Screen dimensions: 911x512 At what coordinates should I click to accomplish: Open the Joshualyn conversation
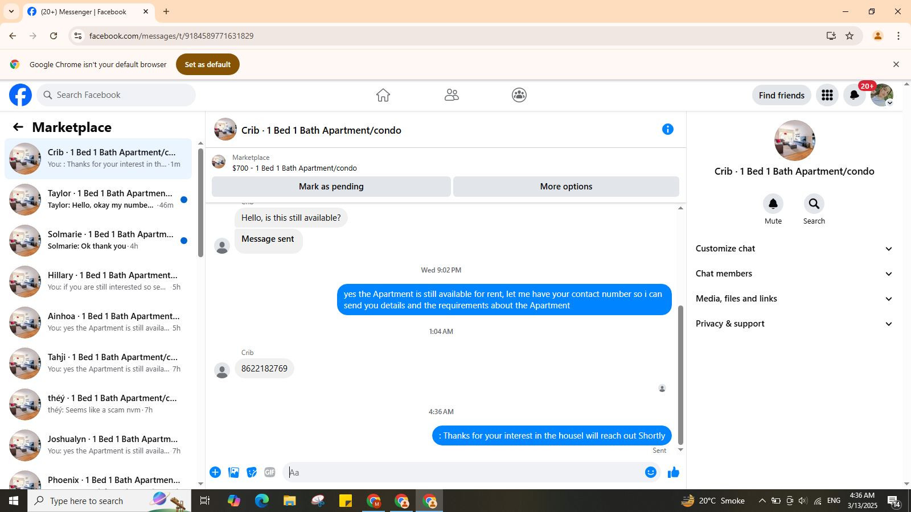coord(98,445)
